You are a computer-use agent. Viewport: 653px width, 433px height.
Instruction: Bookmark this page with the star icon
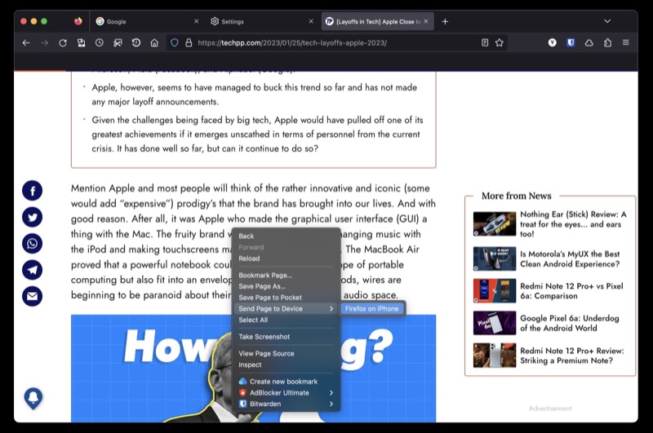(500, 42)
